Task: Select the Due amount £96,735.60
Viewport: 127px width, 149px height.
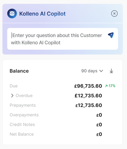Action: [88, 86]
